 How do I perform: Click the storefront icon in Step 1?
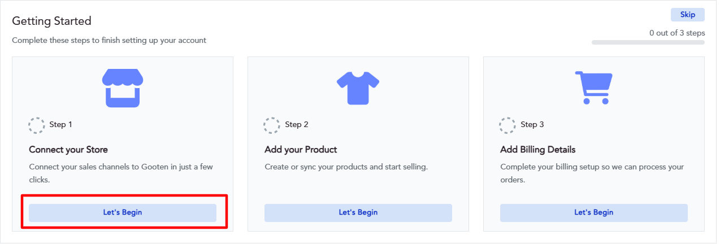[x=123, y=88]
